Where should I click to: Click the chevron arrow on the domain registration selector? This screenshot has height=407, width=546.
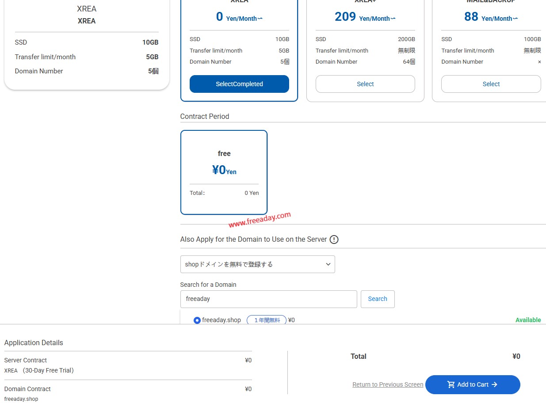(x=328, y=264)
